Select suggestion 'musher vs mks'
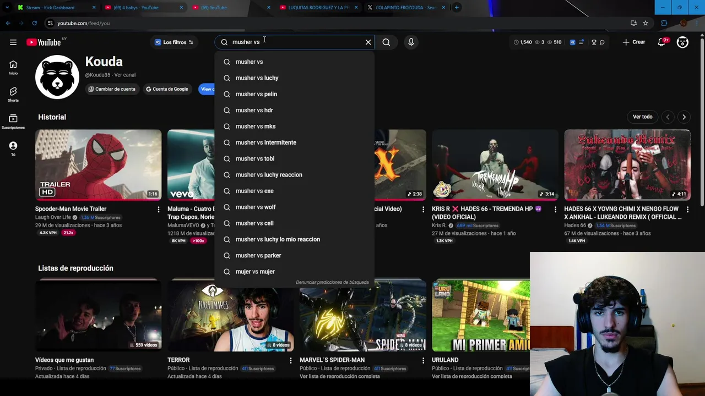The height and width of the screenshot is (396, 705). point(294,126)
